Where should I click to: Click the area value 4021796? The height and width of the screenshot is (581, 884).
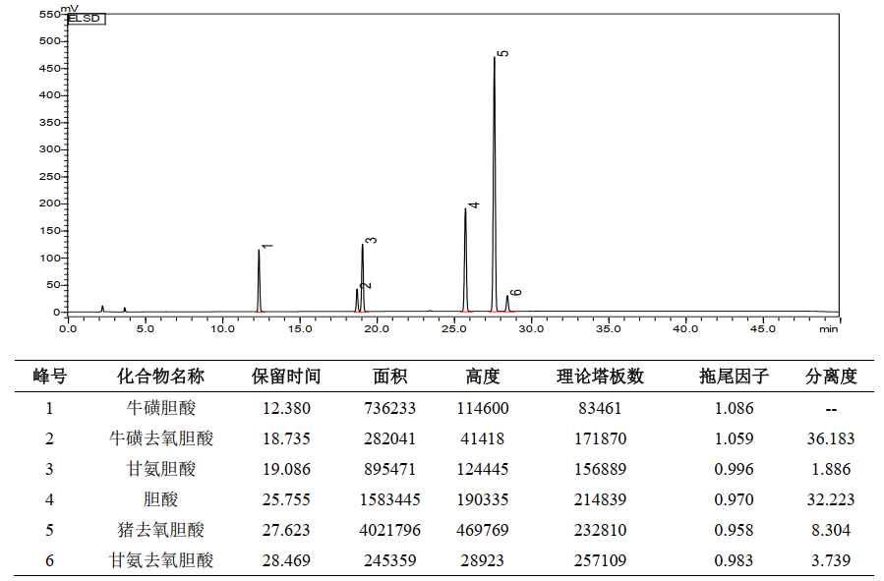click(389, 530)
